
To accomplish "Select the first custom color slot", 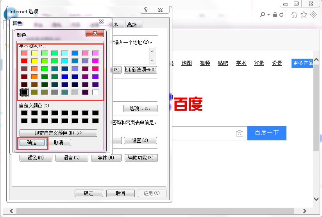I will click(24, 113).
